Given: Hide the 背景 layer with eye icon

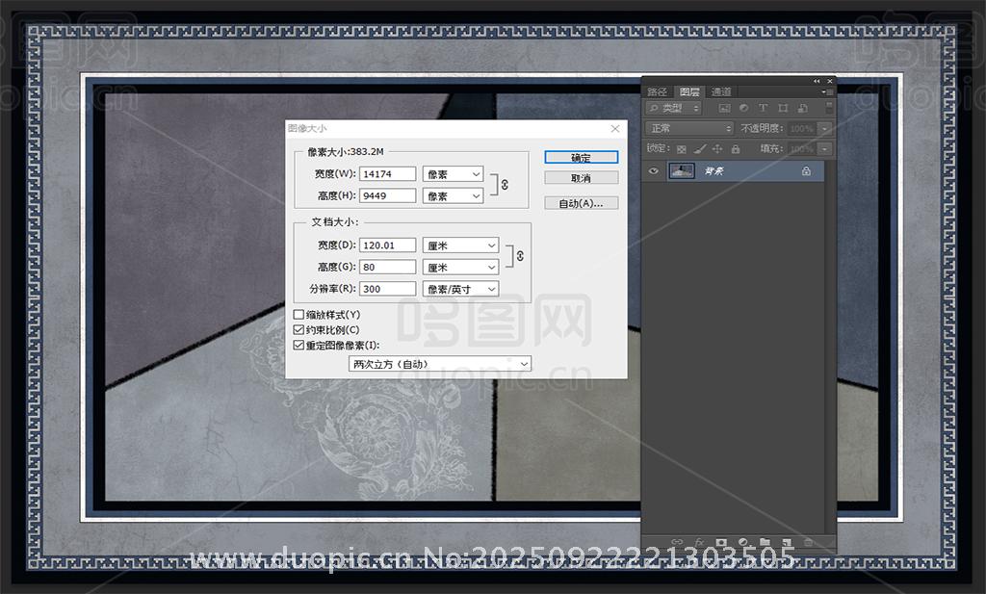Looking at the screenshot, I should pos(654,171).
